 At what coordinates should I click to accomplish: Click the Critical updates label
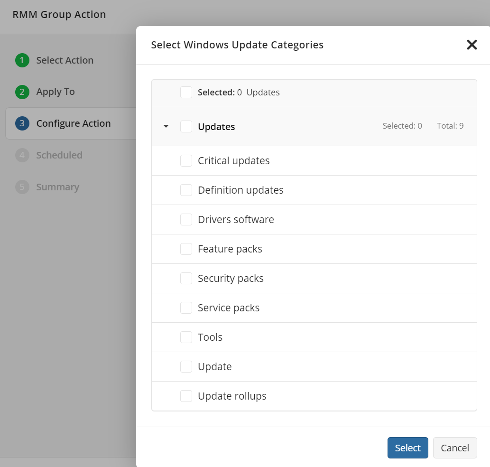pyautogui.click(x=234, y=161)
